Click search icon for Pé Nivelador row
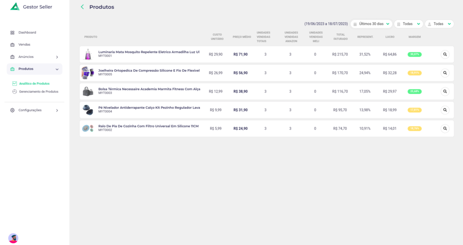The image size is (463, 245). click(445, 110)
